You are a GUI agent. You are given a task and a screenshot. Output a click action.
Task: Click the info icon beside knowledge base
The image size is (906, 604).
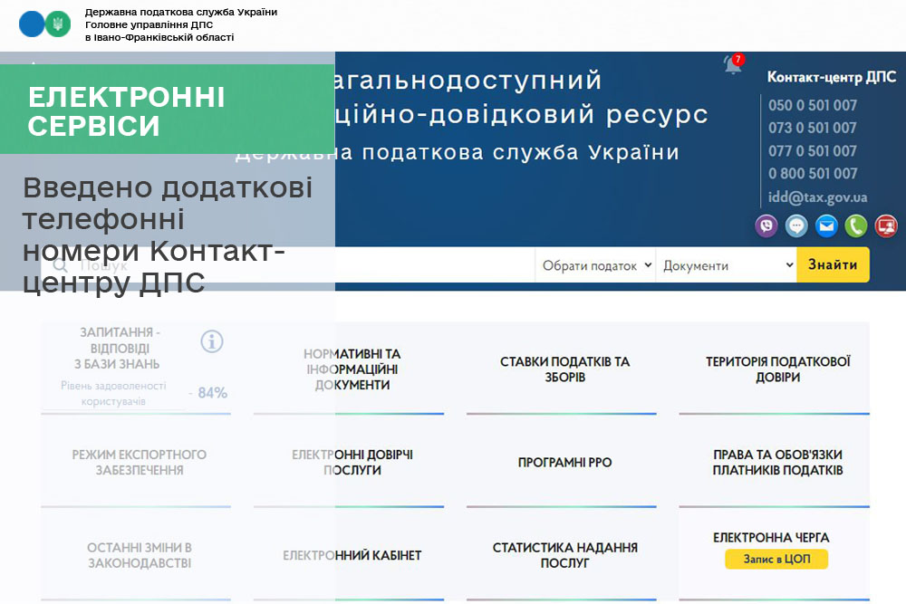(211, 341)
